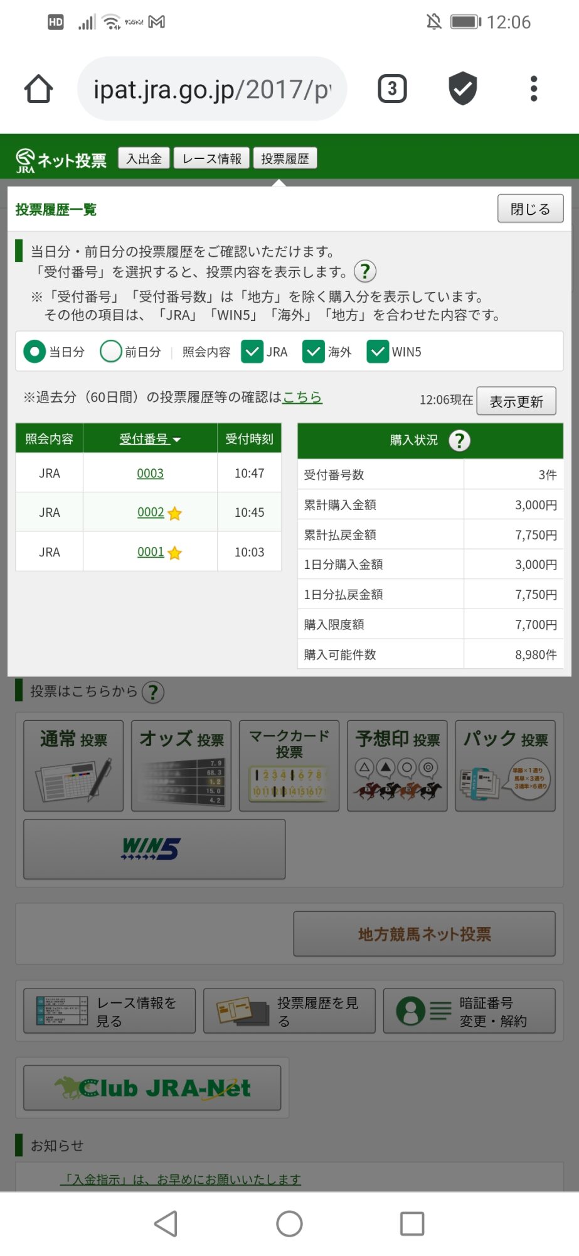This screenshot has width=579, height=1256.
Task: Open the browser tab switcher showing 3
Action: (393, 89)
